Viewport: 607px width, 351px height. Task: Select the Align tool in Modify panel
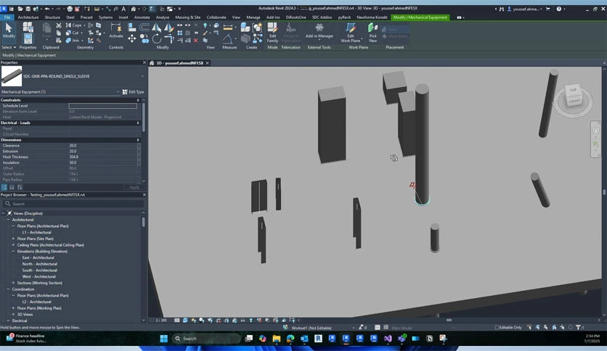pos(132,27)
